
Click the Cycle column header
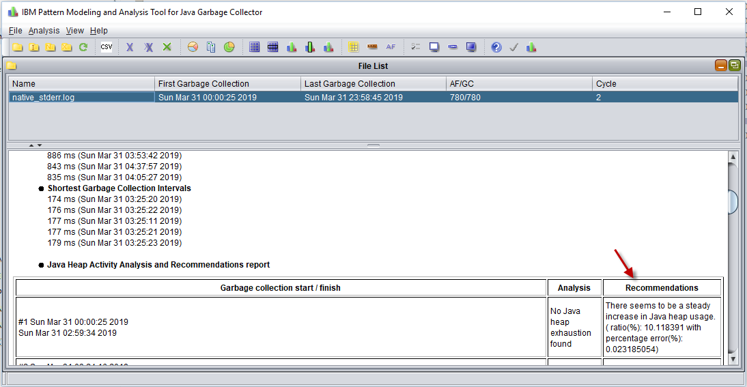coord(666,84)
